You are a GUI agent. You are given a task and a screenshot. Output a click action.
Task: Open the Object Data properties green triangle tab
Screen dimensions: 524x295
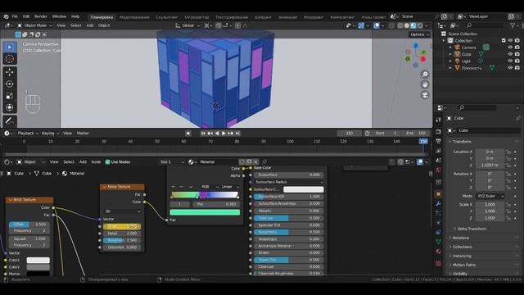[439, 242]
